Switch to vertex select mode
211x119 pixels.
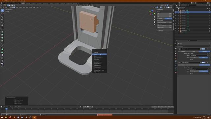[11, 7]
